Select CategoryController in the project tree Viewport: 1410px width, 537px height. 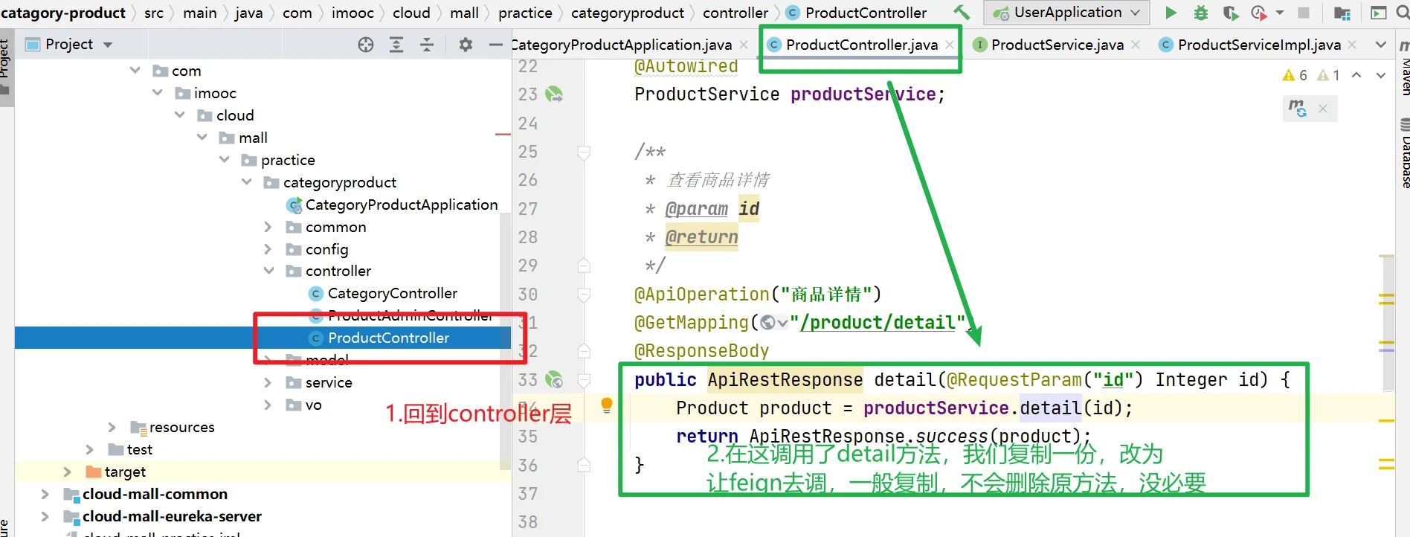click(392, 293)
